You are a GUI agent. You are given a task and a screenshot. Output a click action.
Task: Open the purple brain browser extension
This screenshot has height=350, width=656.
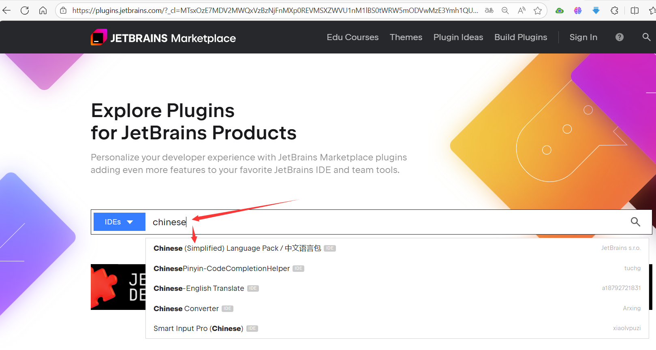pos(578,11)
